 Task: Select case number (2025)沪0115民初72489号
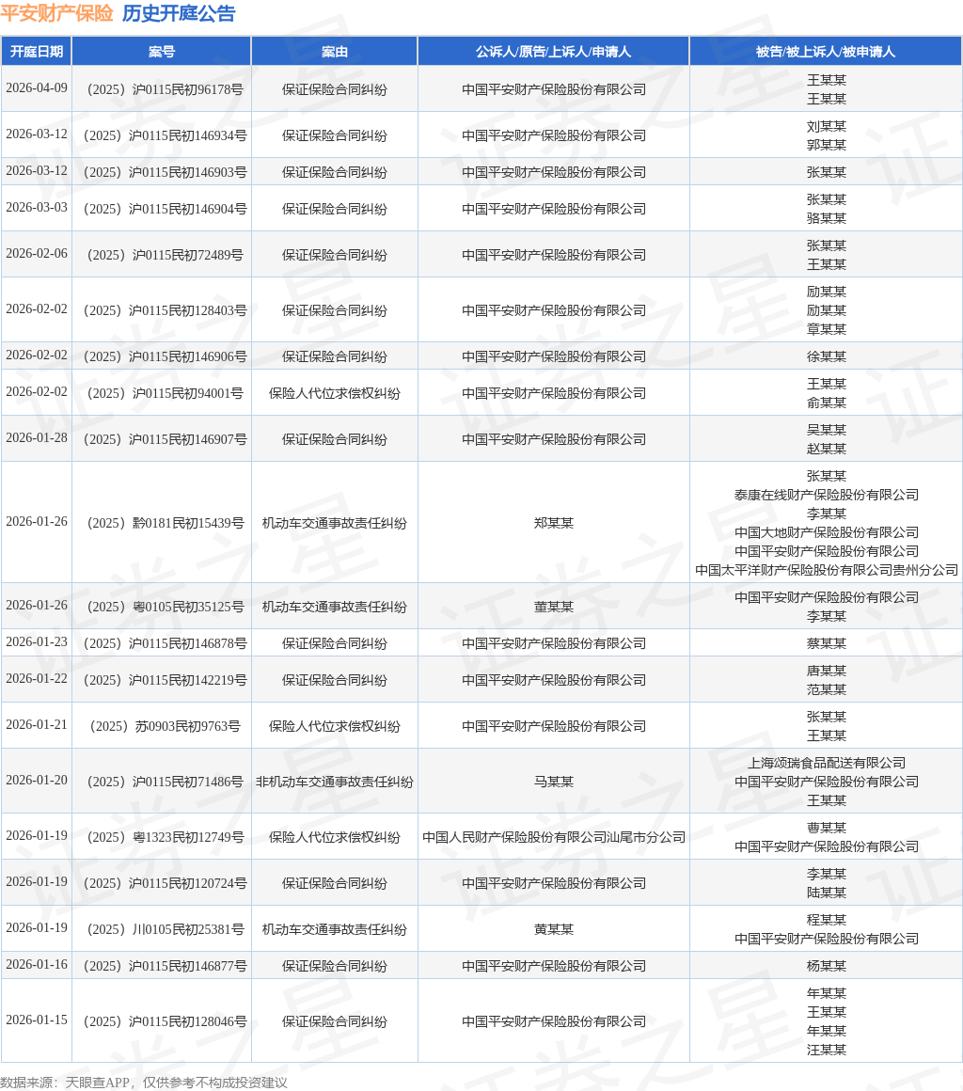(165, 255)
